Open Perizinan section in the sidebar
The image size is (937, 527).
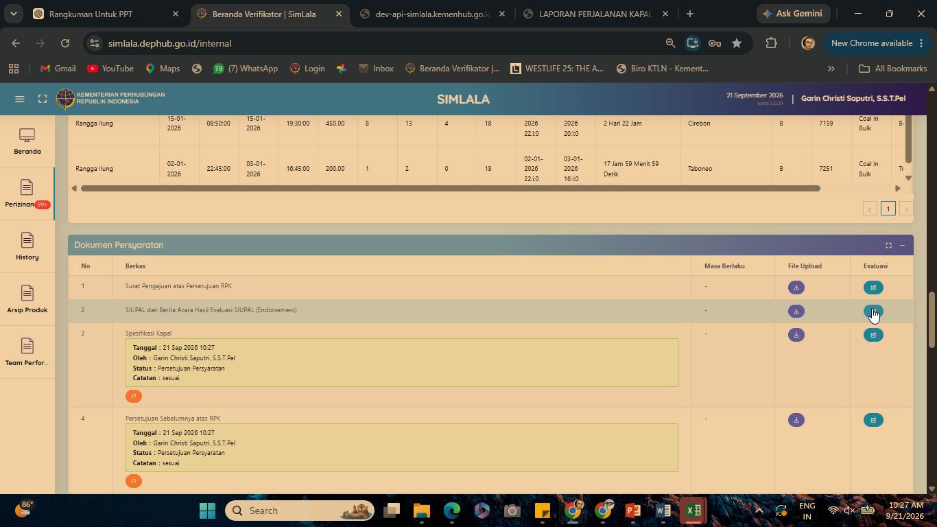[x=27, y=194]
